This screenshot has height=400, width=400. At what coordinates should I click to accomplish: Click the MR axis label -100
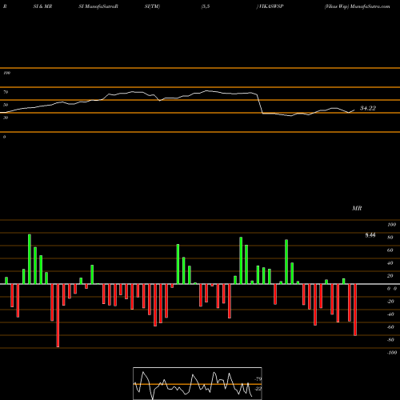[392, 353]
